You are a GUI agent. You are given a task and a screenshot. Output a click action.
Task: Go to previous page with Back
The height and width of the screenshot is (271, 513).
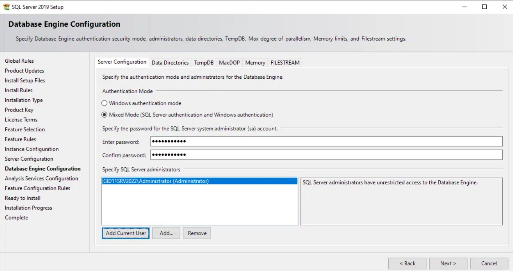[407, 264]
